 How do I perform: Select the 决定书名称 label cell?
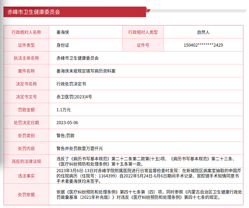26,84
